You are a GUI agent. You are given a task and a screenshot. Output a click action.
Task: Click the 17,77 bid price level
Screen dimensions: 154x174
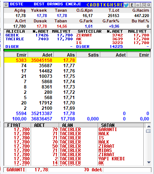point(69,66)
